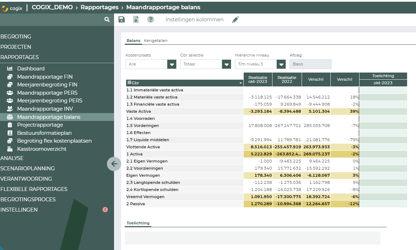The image size is (416, 250).
Task: Click red alert icon beside Instellingen
Action: 105,210
